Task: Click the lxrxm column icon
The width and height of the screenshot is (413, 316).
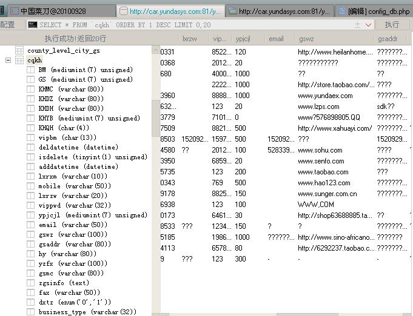Action: pyautogui.click(x=30, y=176)
